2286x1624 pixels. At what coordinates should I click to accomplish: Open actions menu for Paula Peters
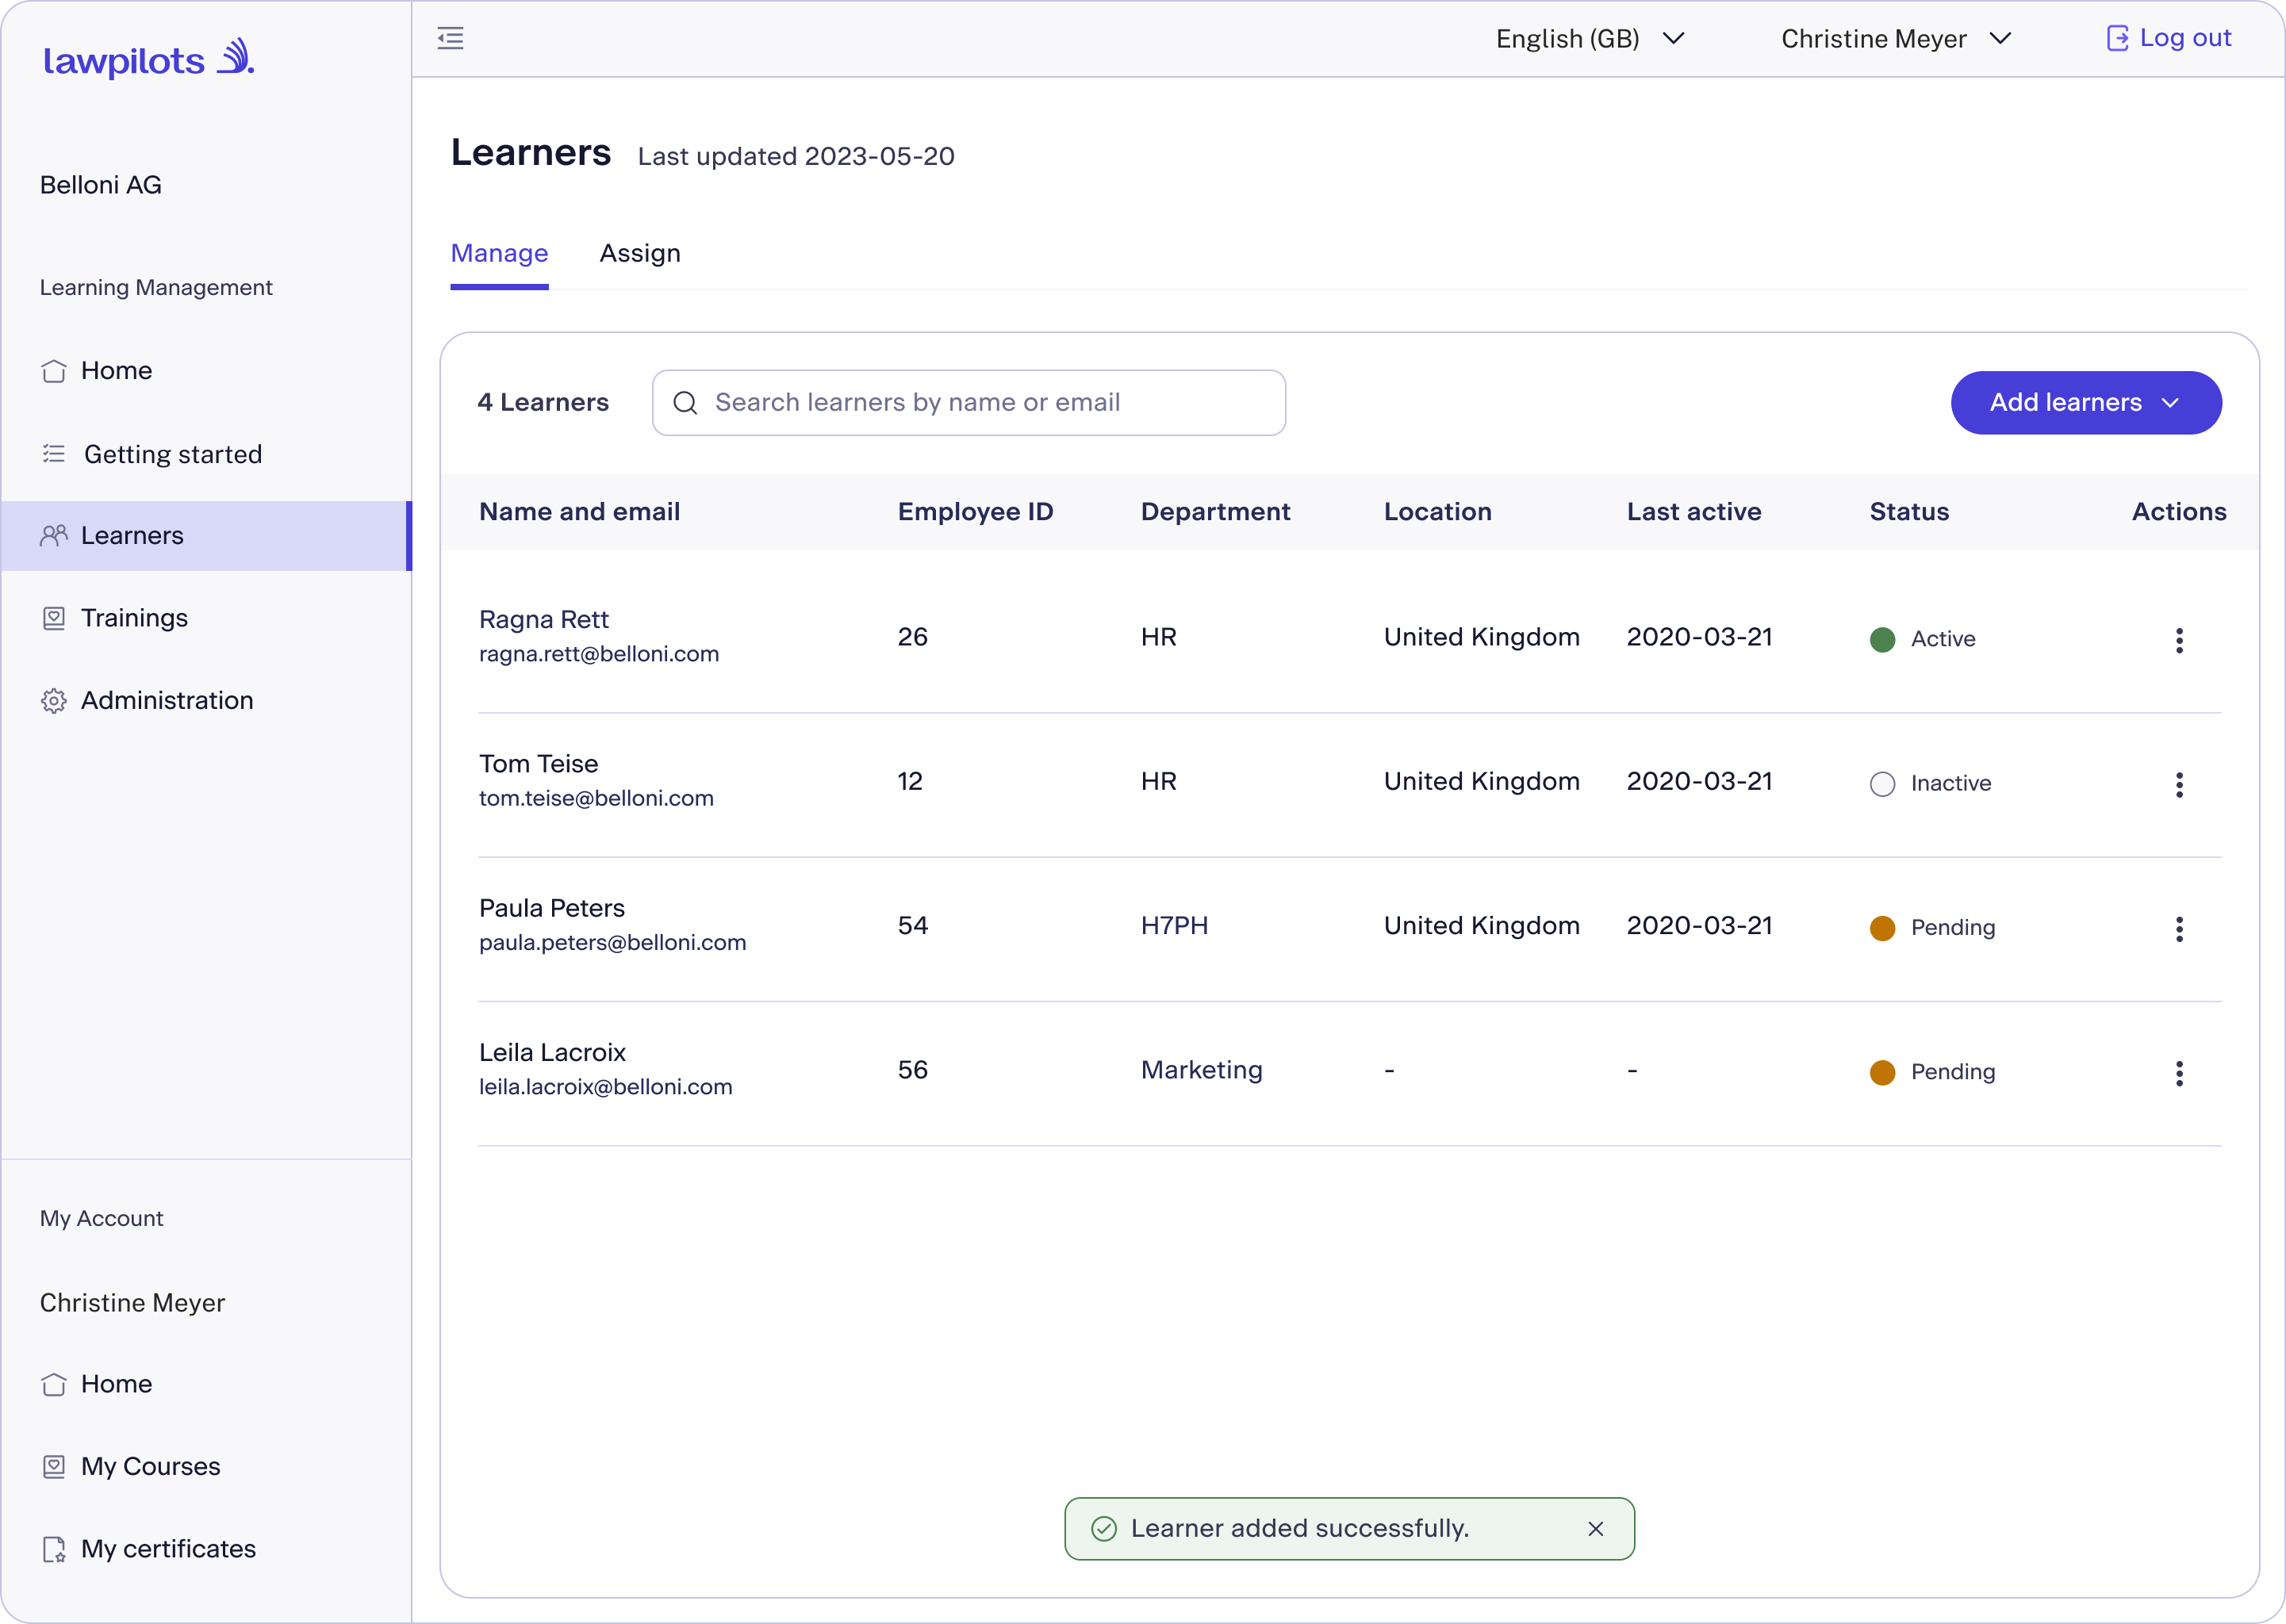(x=2179, y=929)
